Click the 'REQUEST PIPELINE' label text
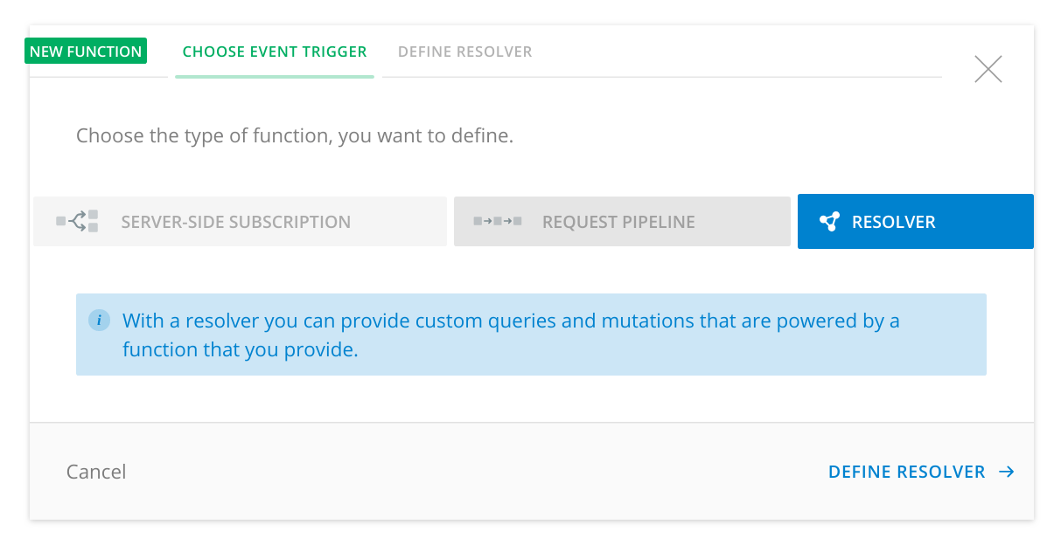 click(x=618, y=222)
